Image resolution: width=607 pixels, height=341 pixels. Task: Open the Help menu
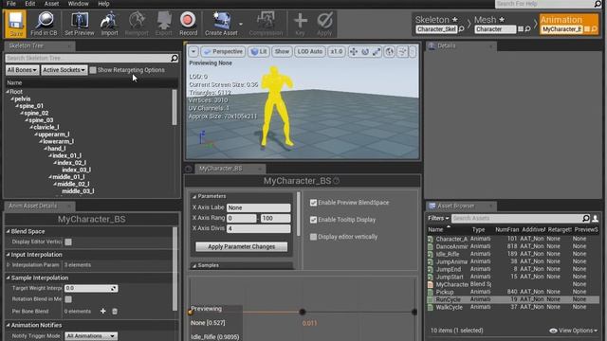(x=103, y=4)
